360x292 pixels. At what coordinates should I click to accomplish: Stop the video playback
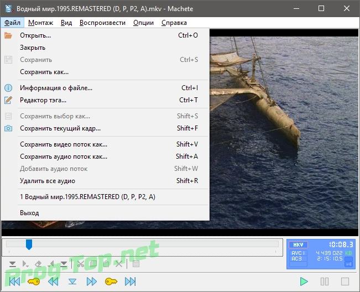click(x=345, y=281)
